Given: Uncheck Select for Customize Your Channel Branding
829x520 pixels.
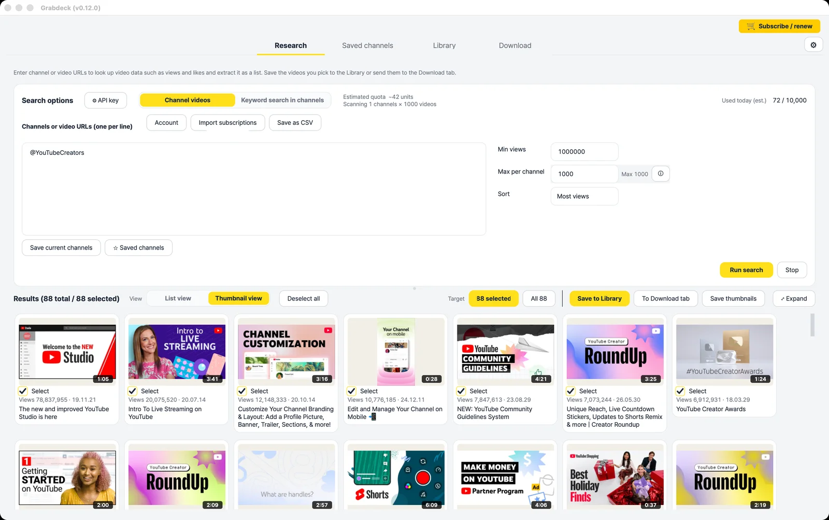Looking at the screenshot, I should tap(242, 391).
